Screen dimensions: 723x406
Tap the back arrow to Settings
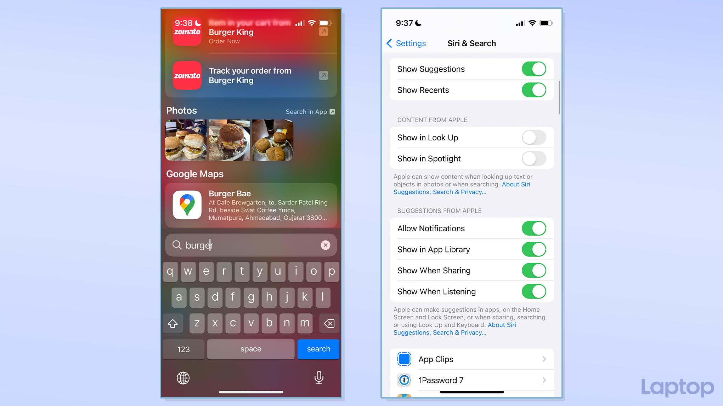pos(389,43)
